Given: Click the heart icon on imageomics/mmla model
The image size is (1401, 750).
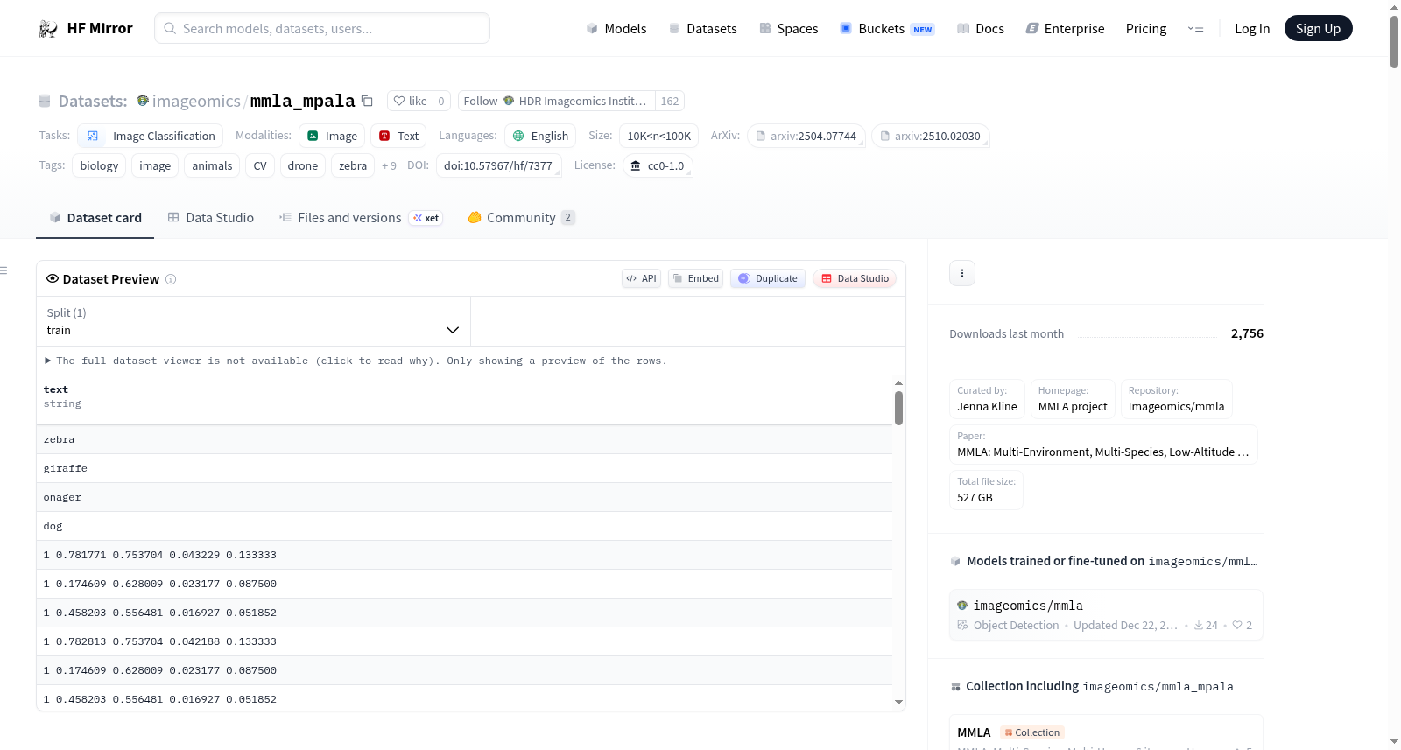Looking at the screenshot, I should (x=1237, y=625).
